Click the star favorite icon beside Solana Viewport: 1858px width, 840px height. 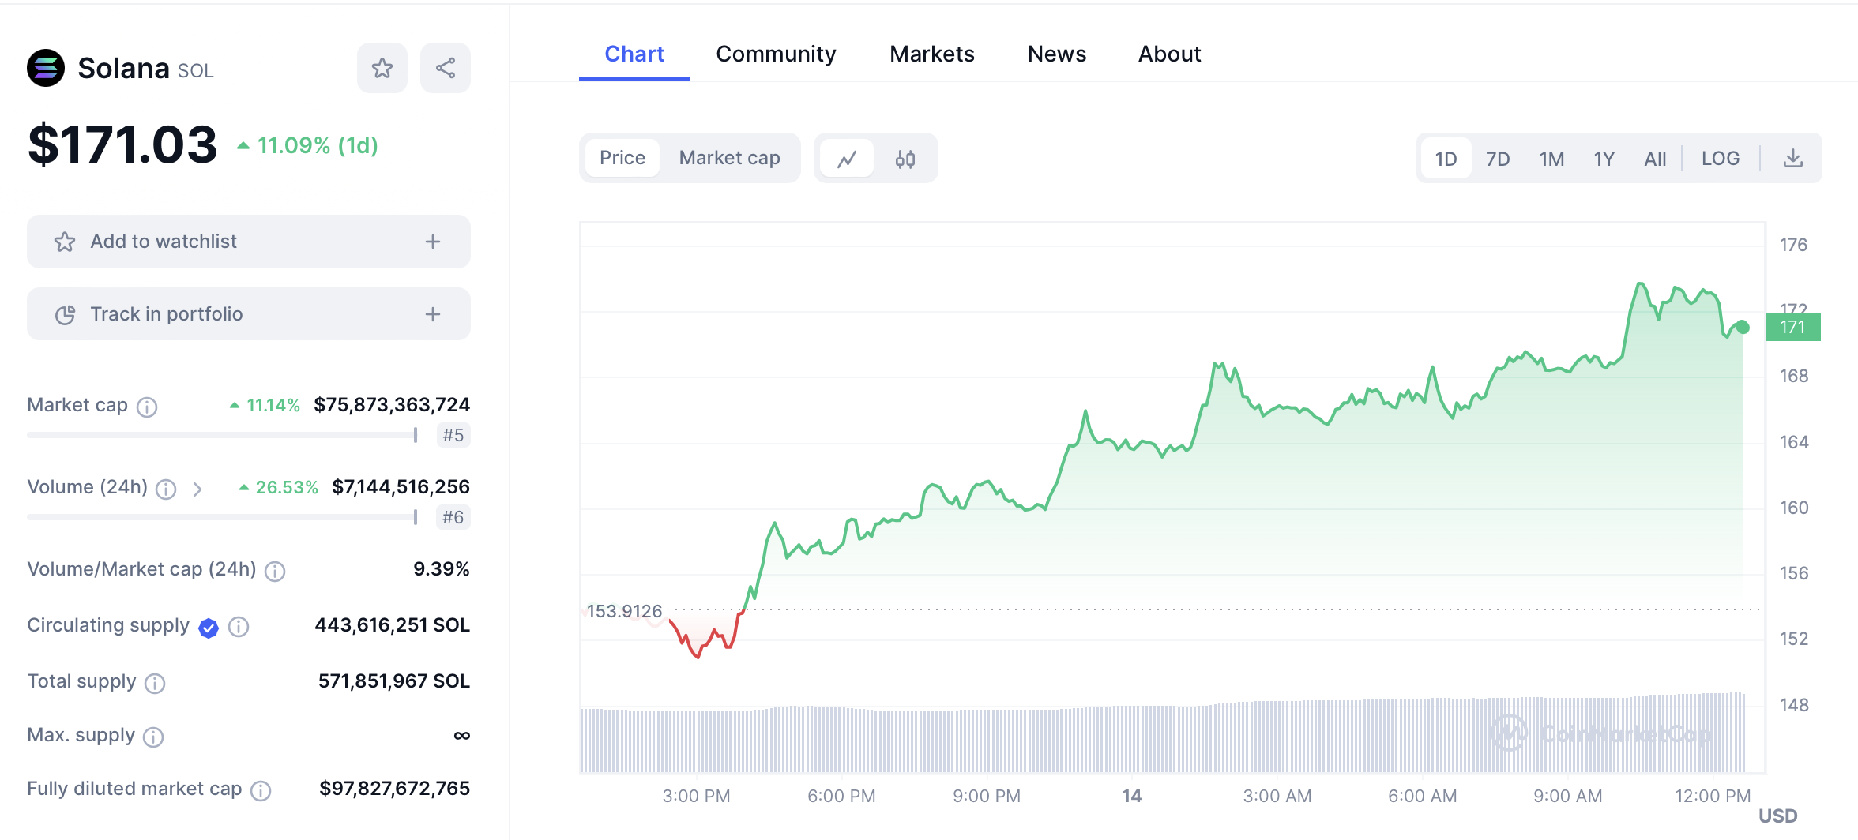click(382, 69)
